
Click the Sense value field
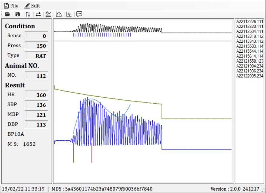[36, 36]
